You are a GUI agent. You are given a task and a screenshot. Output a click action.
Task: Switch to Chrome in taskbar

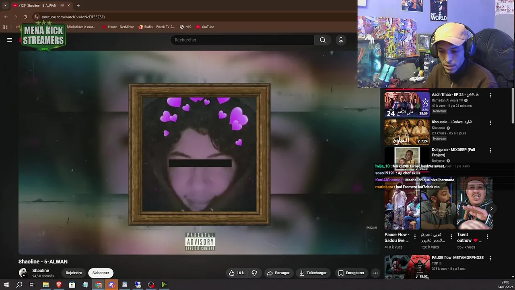tap(99, 285)
